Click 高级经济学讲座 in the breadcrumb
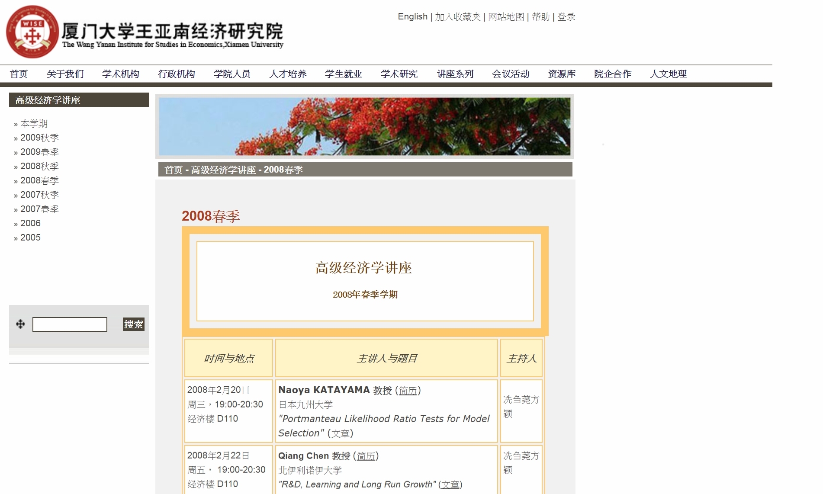 223,170
